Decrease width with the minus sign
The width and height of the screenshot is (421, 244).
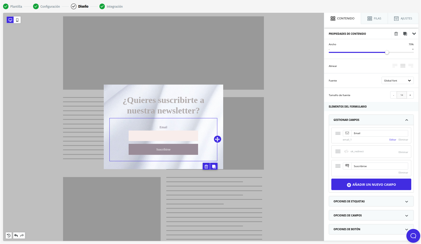click(x=329, y=49)
